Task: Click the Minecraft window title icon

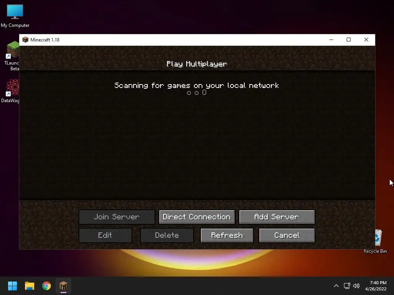Action: click(x=25, y=40)
